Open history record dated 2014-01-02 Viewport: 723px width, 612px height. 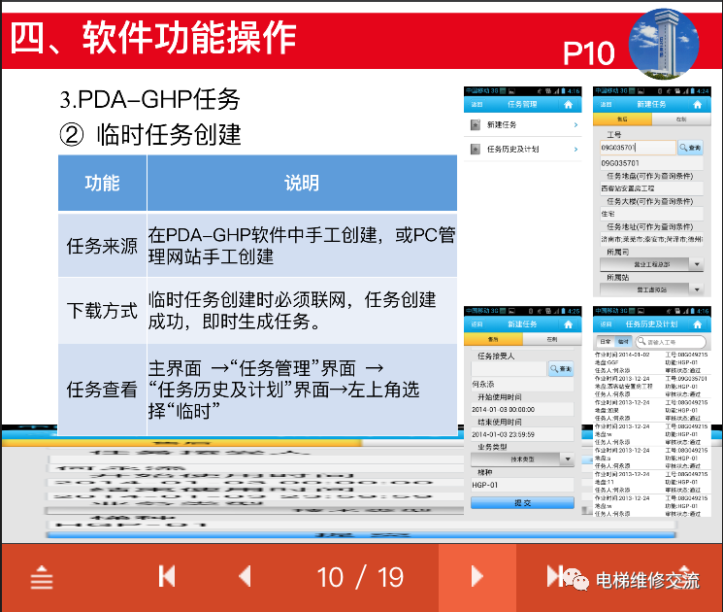(x=651, y=362)
